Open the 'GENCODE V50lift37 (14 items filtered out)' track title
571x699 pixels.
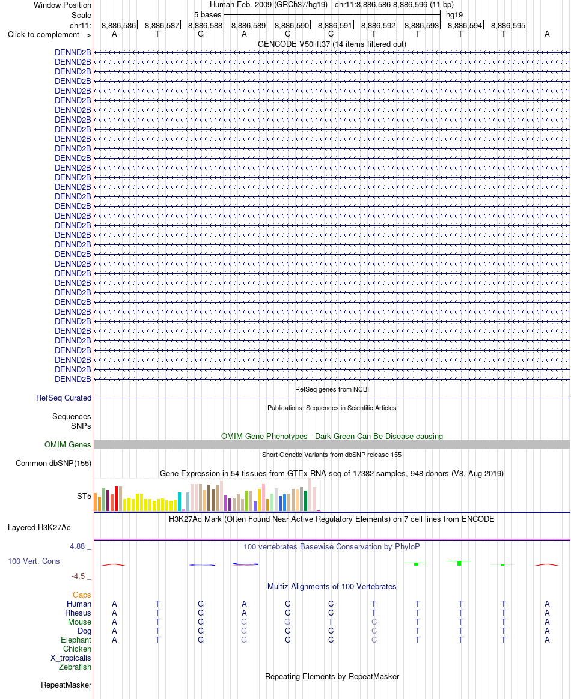[332, 44]
